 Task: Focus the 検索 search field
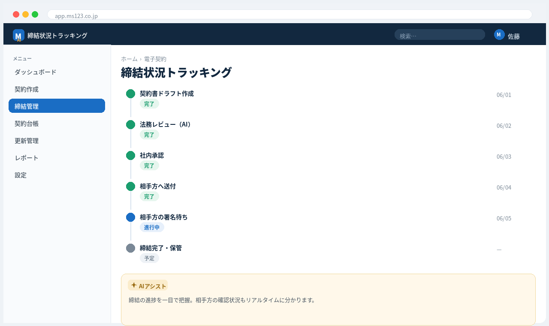pos(440,35)
